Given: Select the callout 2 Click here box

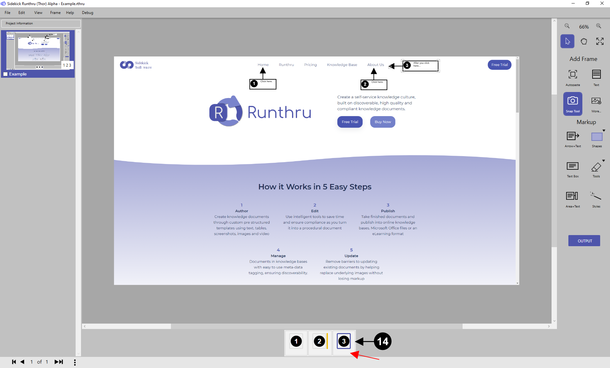Looking at the screenshot, I should pyautogui.click(x=374, y=85).
